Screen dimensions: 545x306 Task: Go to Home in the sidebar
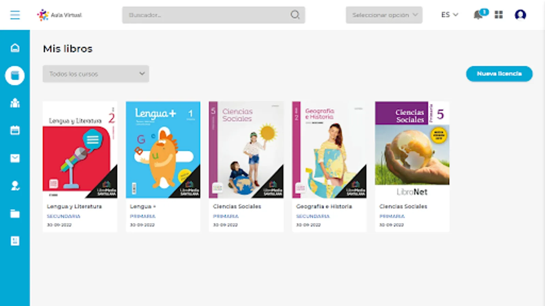click(15, 48)
